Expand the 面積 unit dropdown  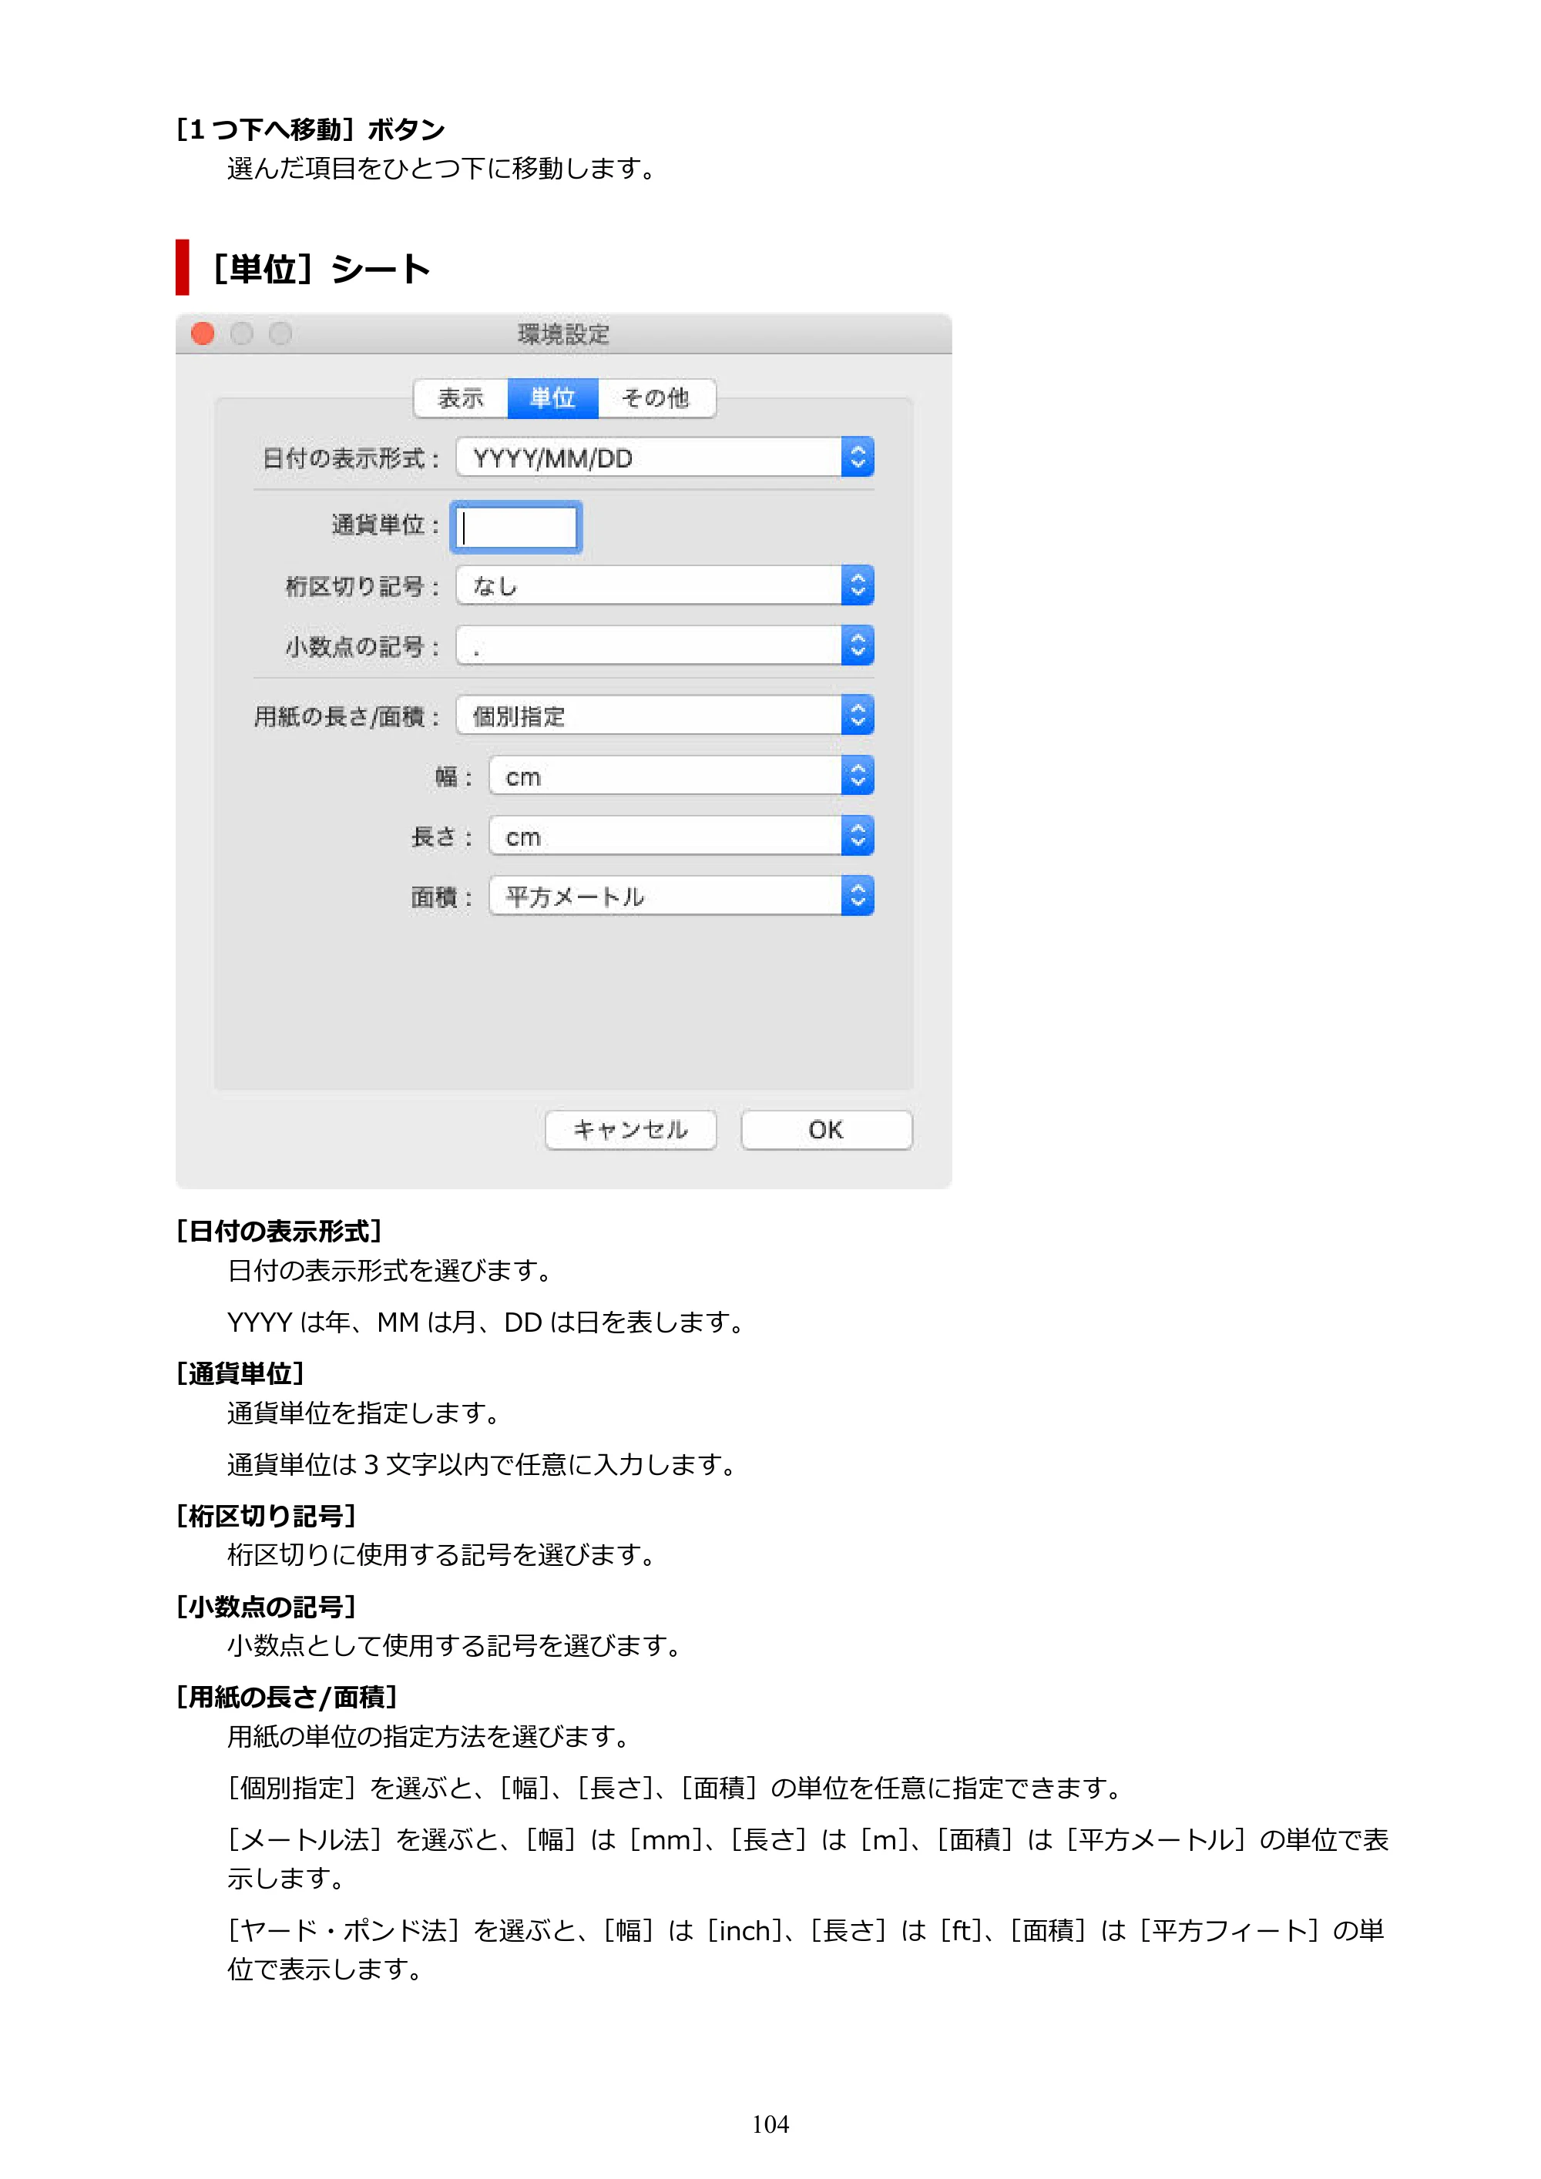click(681, 896)
